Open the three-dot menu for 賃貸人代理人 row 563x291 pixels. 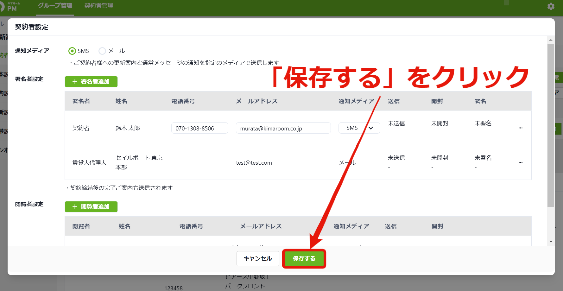click(521, 162)
